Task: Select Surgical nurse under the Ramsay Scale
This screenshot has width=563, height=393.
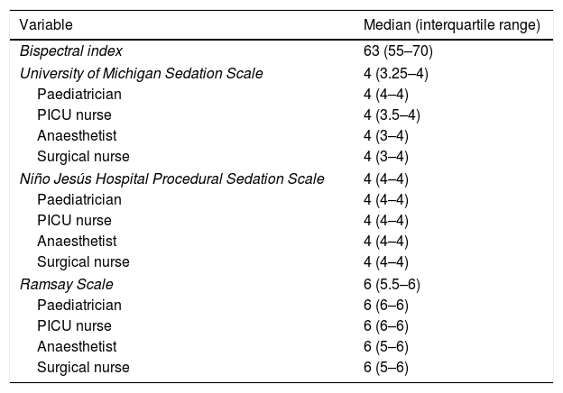Action: point(83,367)
